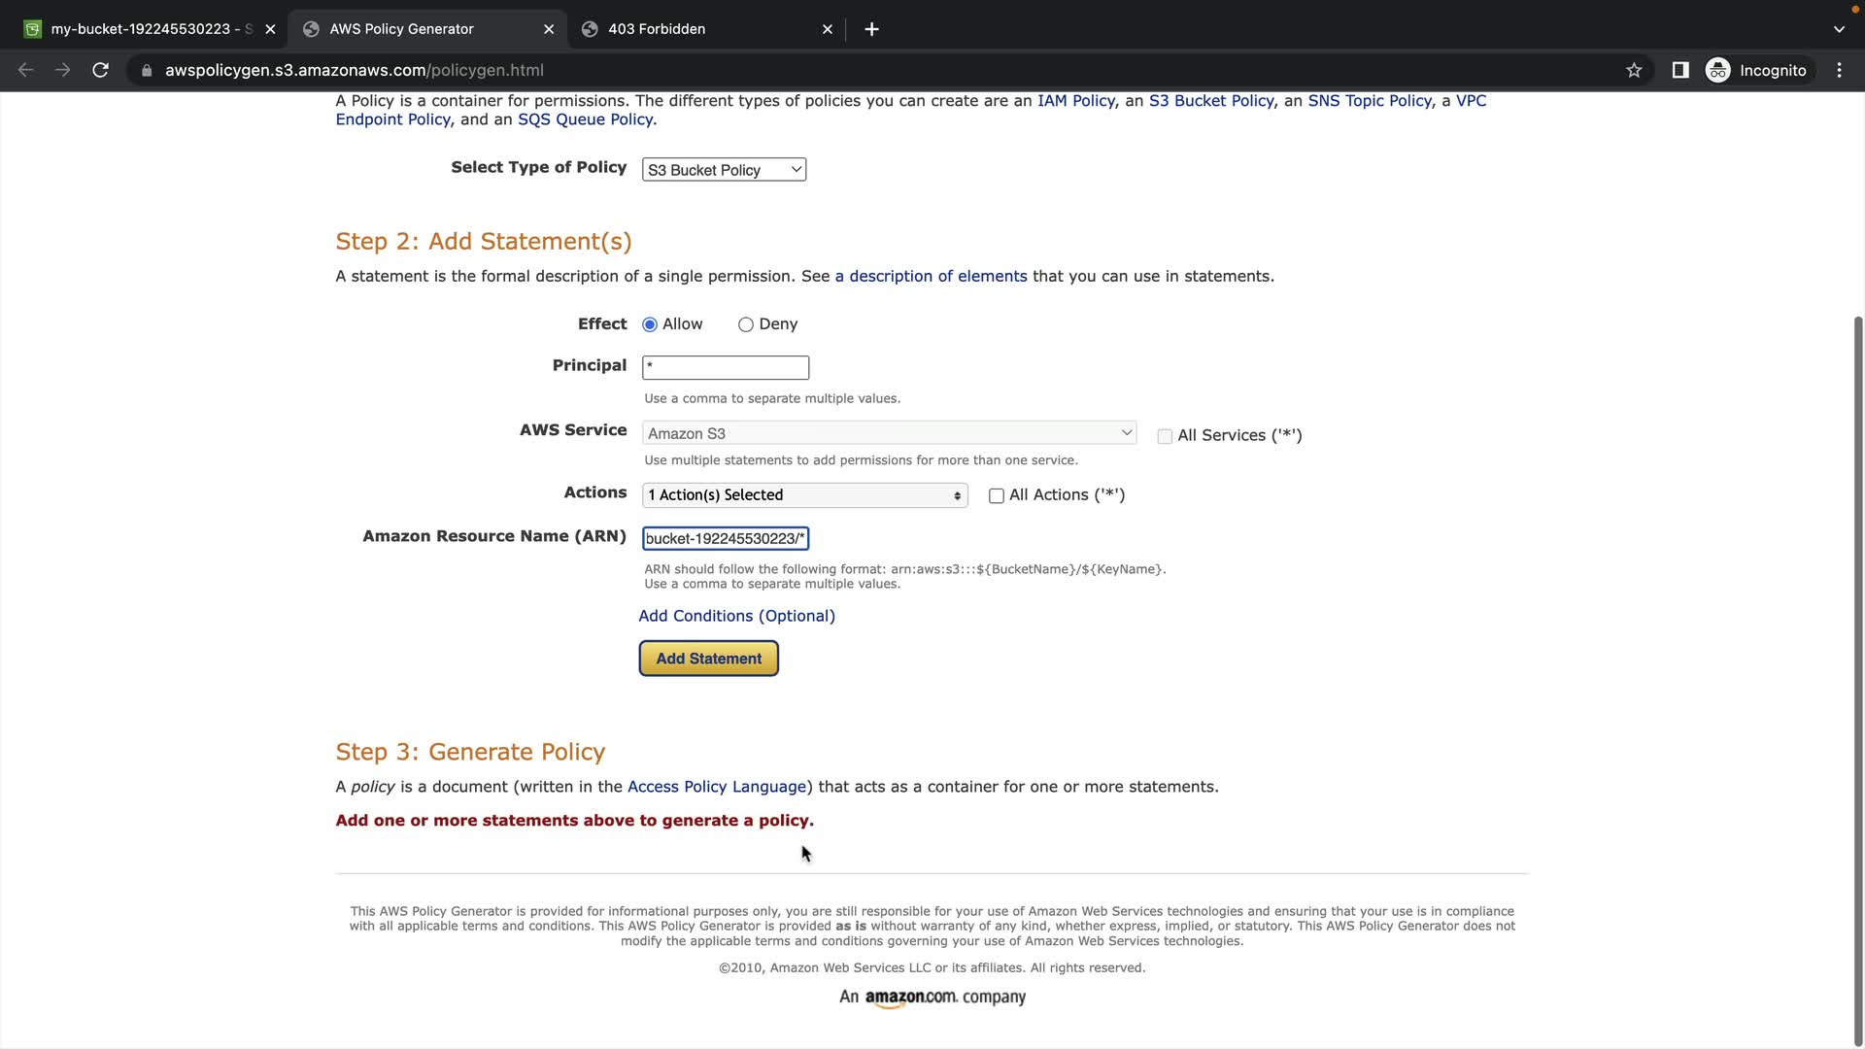Select the Allow effect radio button
Image resolution: width=1865 pixels, height=1049 pixels.
pos(650,324)
